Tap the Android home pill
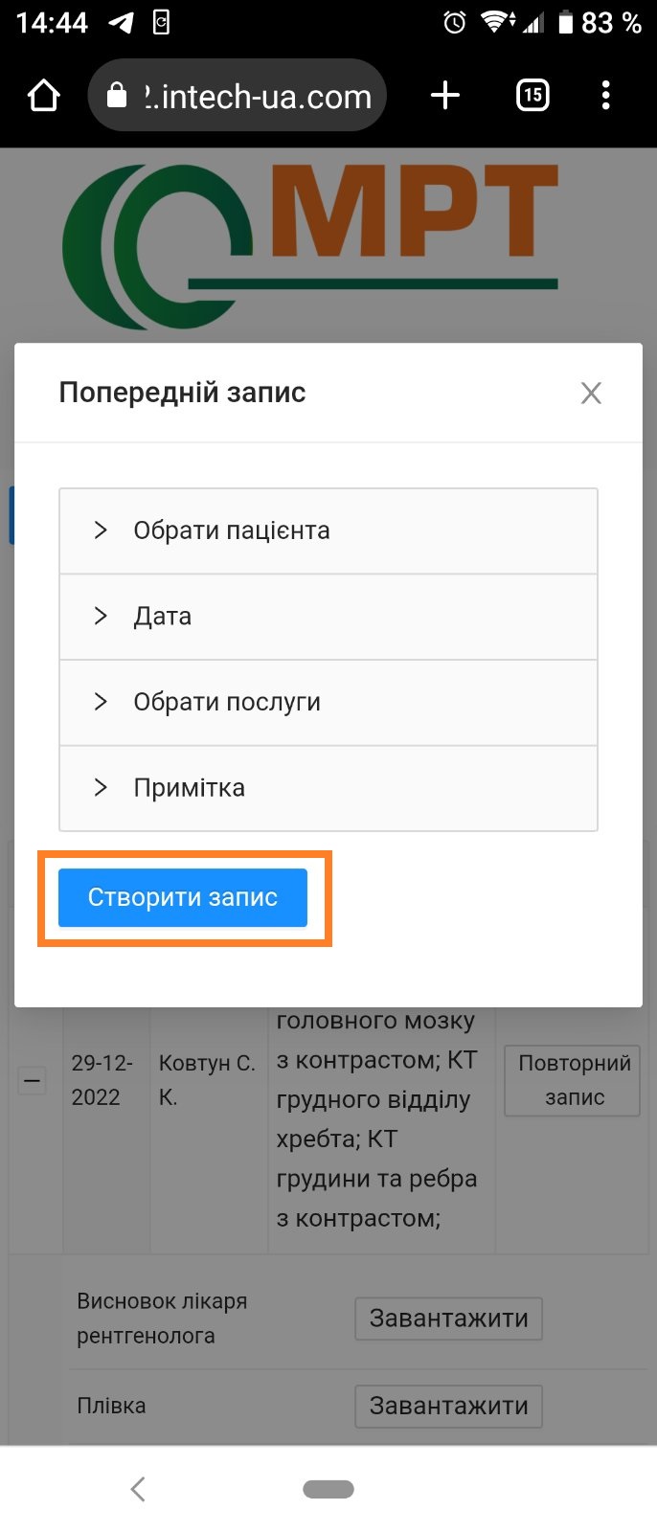Image resolution: width=657 pixels, height=1533 pixels. point(328,1489)
